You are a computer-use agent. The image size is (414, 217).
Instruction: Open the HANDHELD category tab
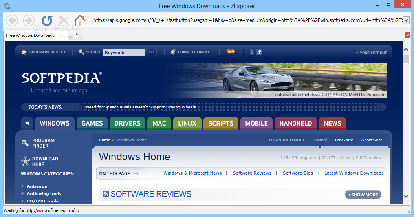click(x=296, y=123)
